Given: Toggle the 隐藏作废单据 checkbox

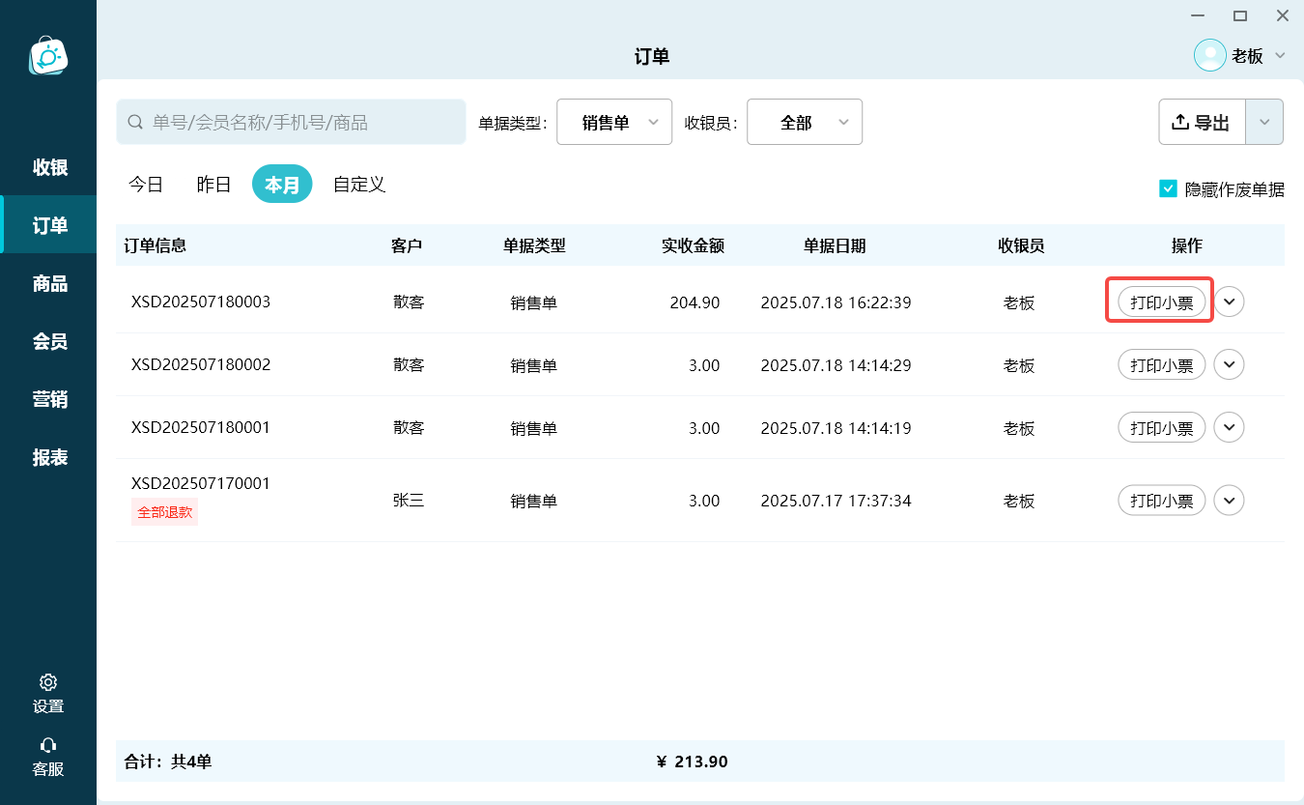Looking at the screenshot, I should (x=1168, y=188).
